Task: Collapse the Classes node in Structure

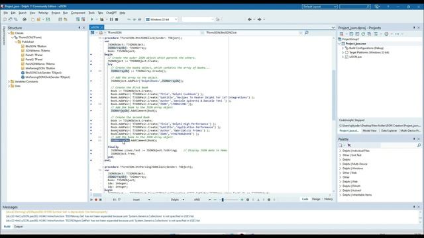Action: point(9,33)
